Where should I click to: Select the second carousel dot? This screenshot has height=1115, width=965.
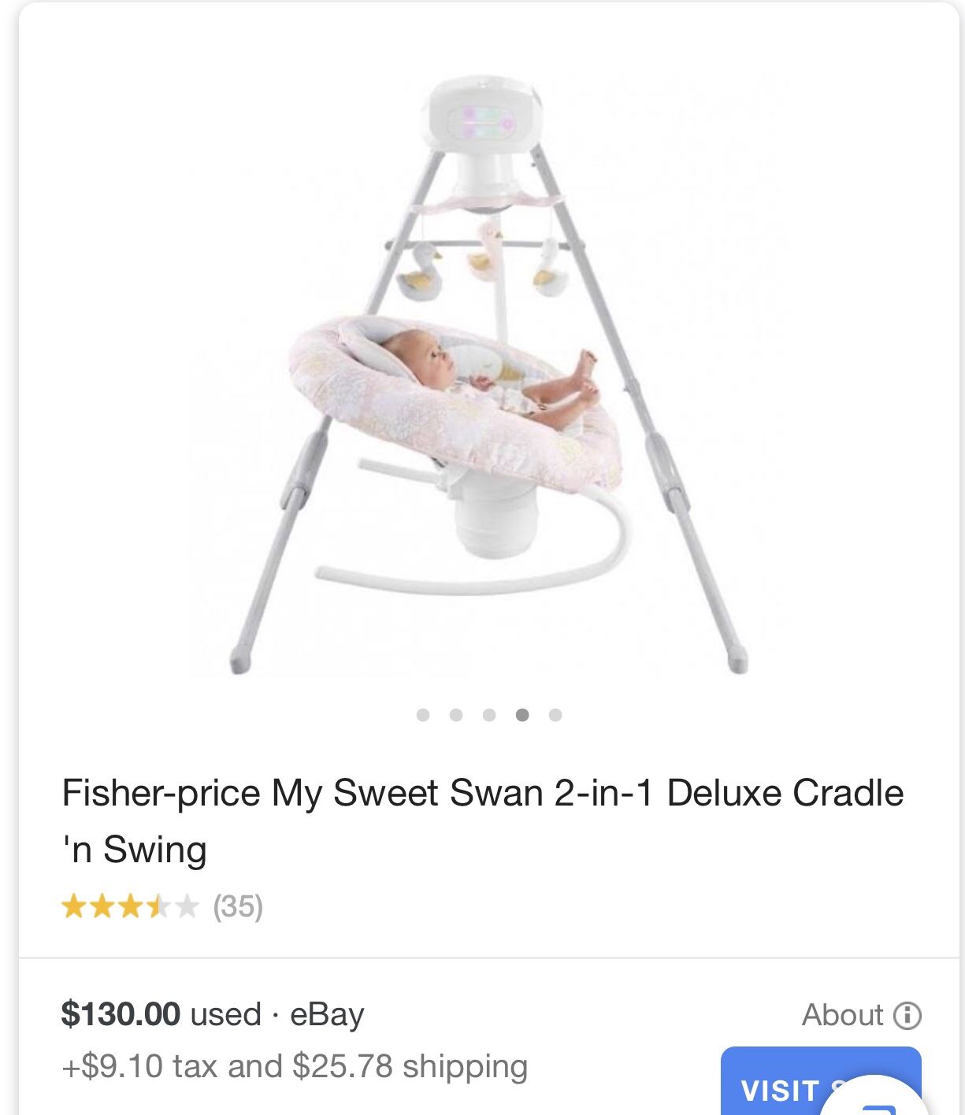[x=456, y=715]
